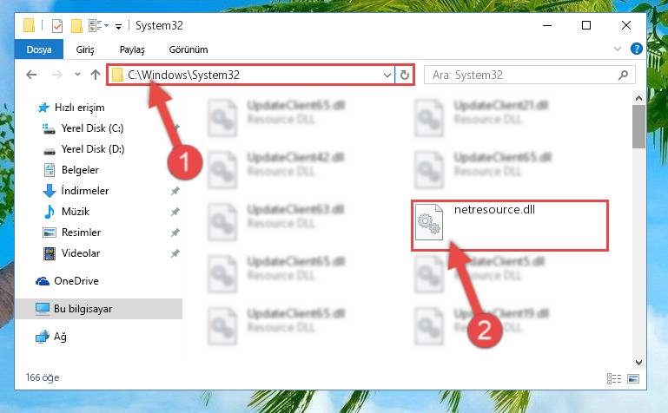Open Yerel Disk (C:) in sidebar
The height and width of the screenshot is (413, 668).
click(x=92, y=128)
